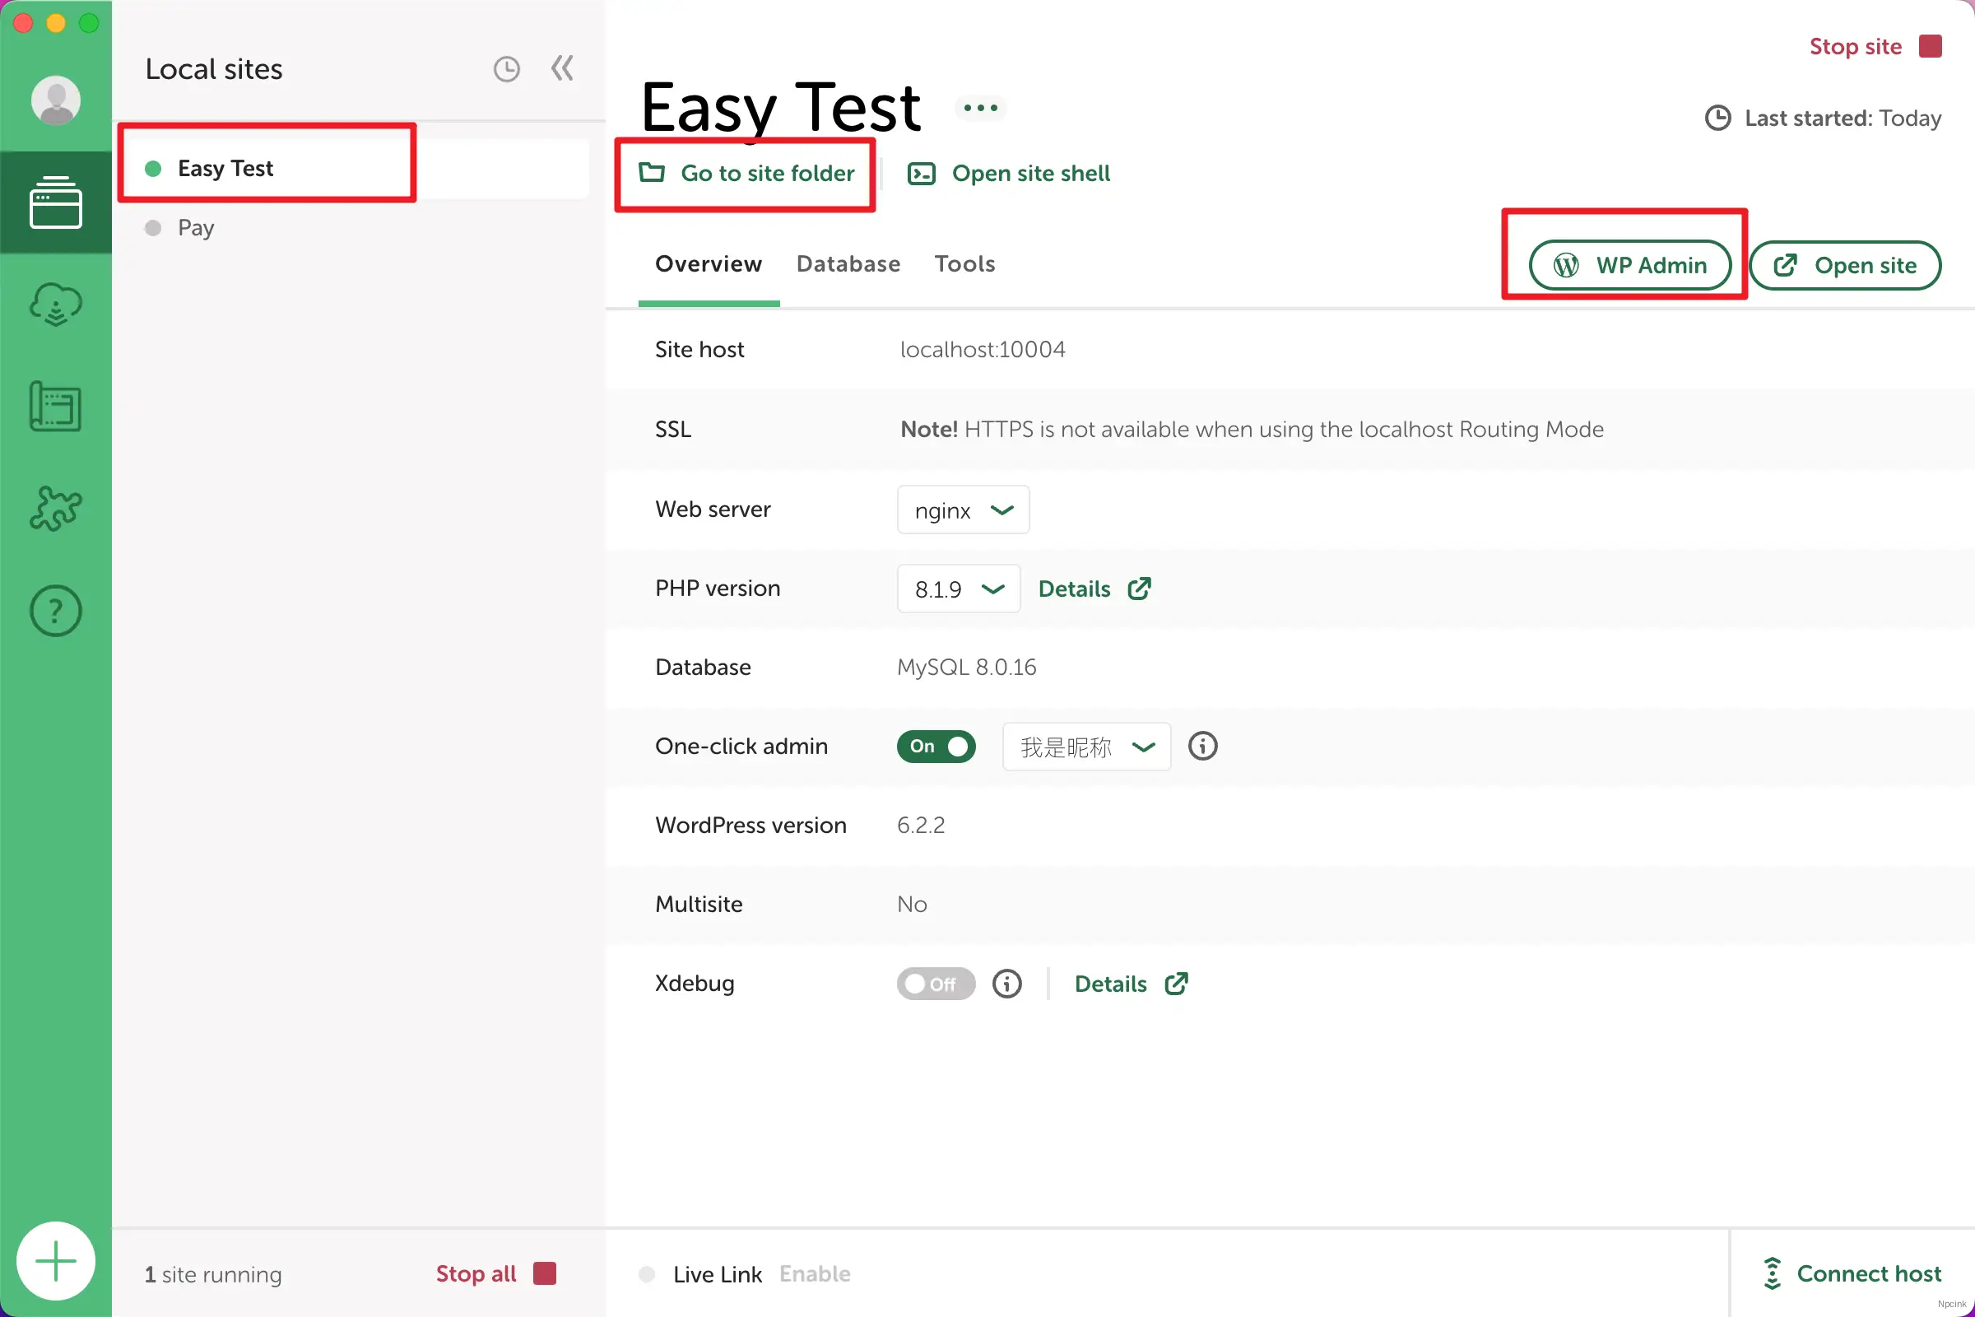Select the Pay site in list
The image size is (1975, 1317).
(196, 228)
